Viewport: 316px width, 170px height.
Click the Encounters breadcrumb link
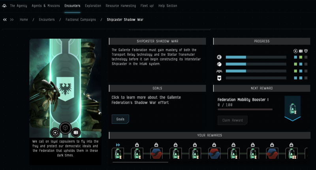47,19
